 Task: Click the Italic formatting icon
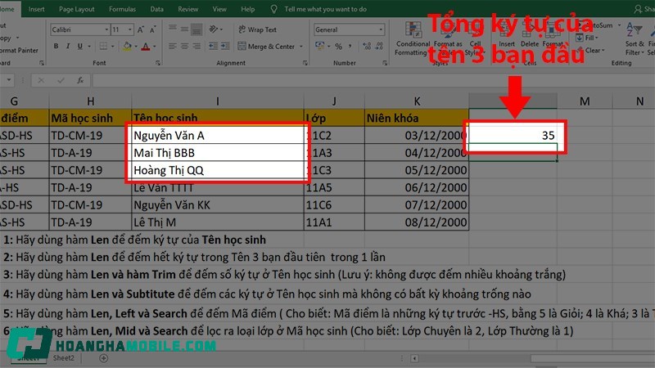(67, 47)
